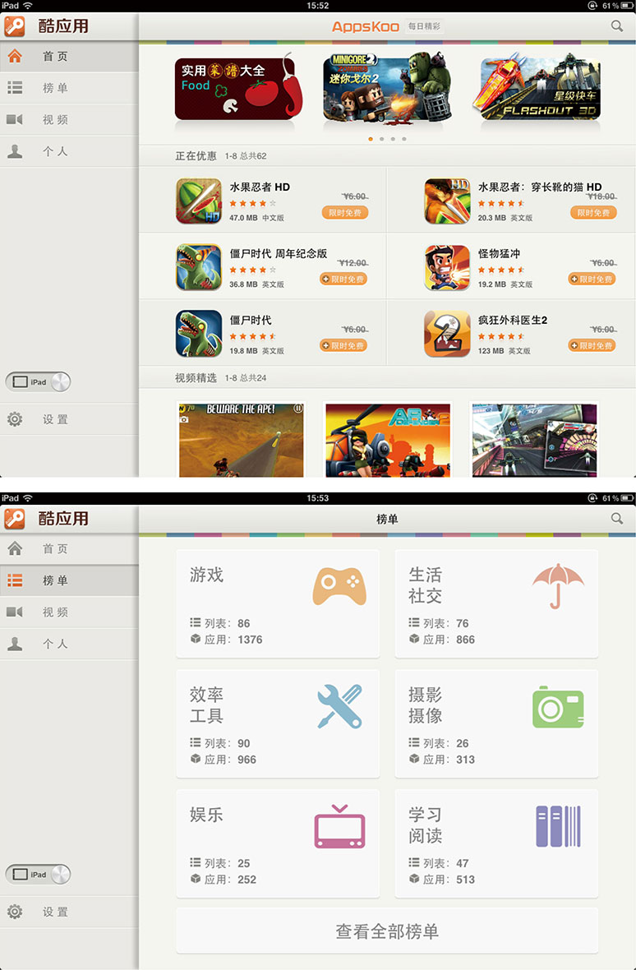This screenshot has width=636, height=970.
Task: Click the camera icon in 摄影摄像 card
Action: (558, 706)
